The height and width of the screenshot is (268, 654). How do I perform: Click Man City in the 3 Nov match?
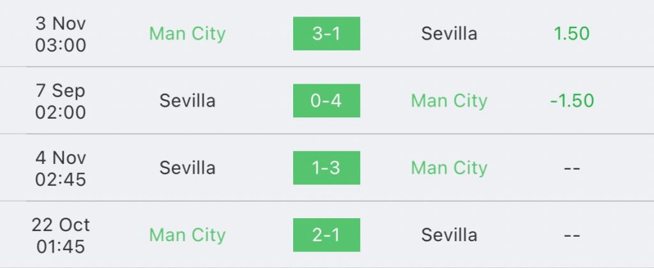[x=187, y=33]
